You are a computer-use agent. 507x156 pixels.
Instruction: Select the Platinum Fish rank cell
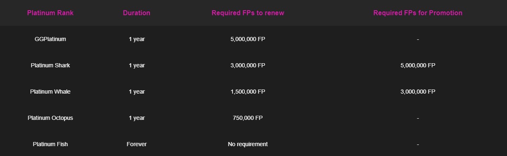(x=50, y=144)
